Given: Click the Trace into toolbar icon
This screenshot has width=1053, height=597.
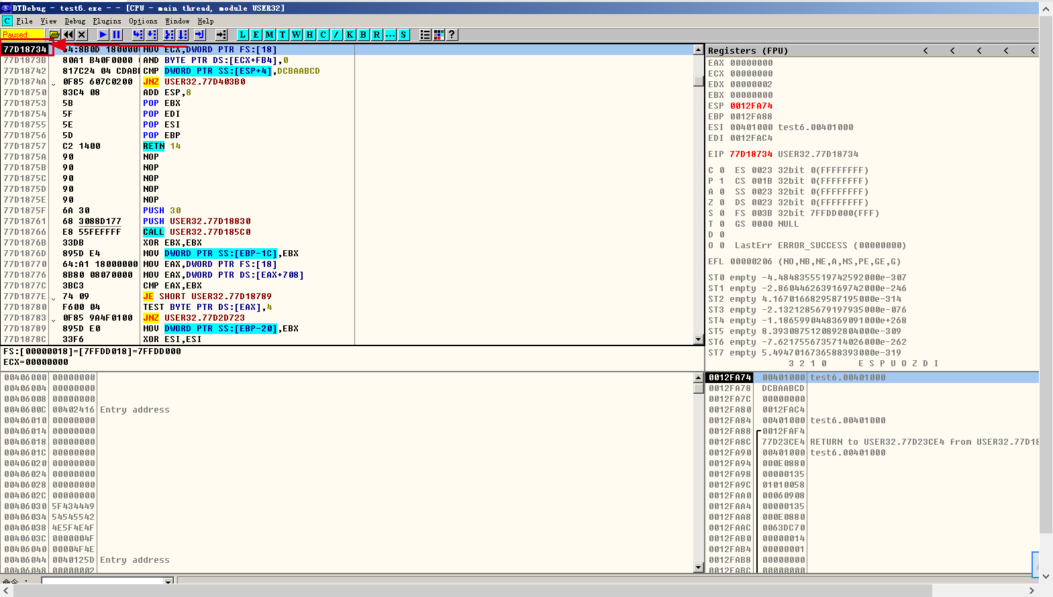Looking at the screenshot, I should (168, 35).
